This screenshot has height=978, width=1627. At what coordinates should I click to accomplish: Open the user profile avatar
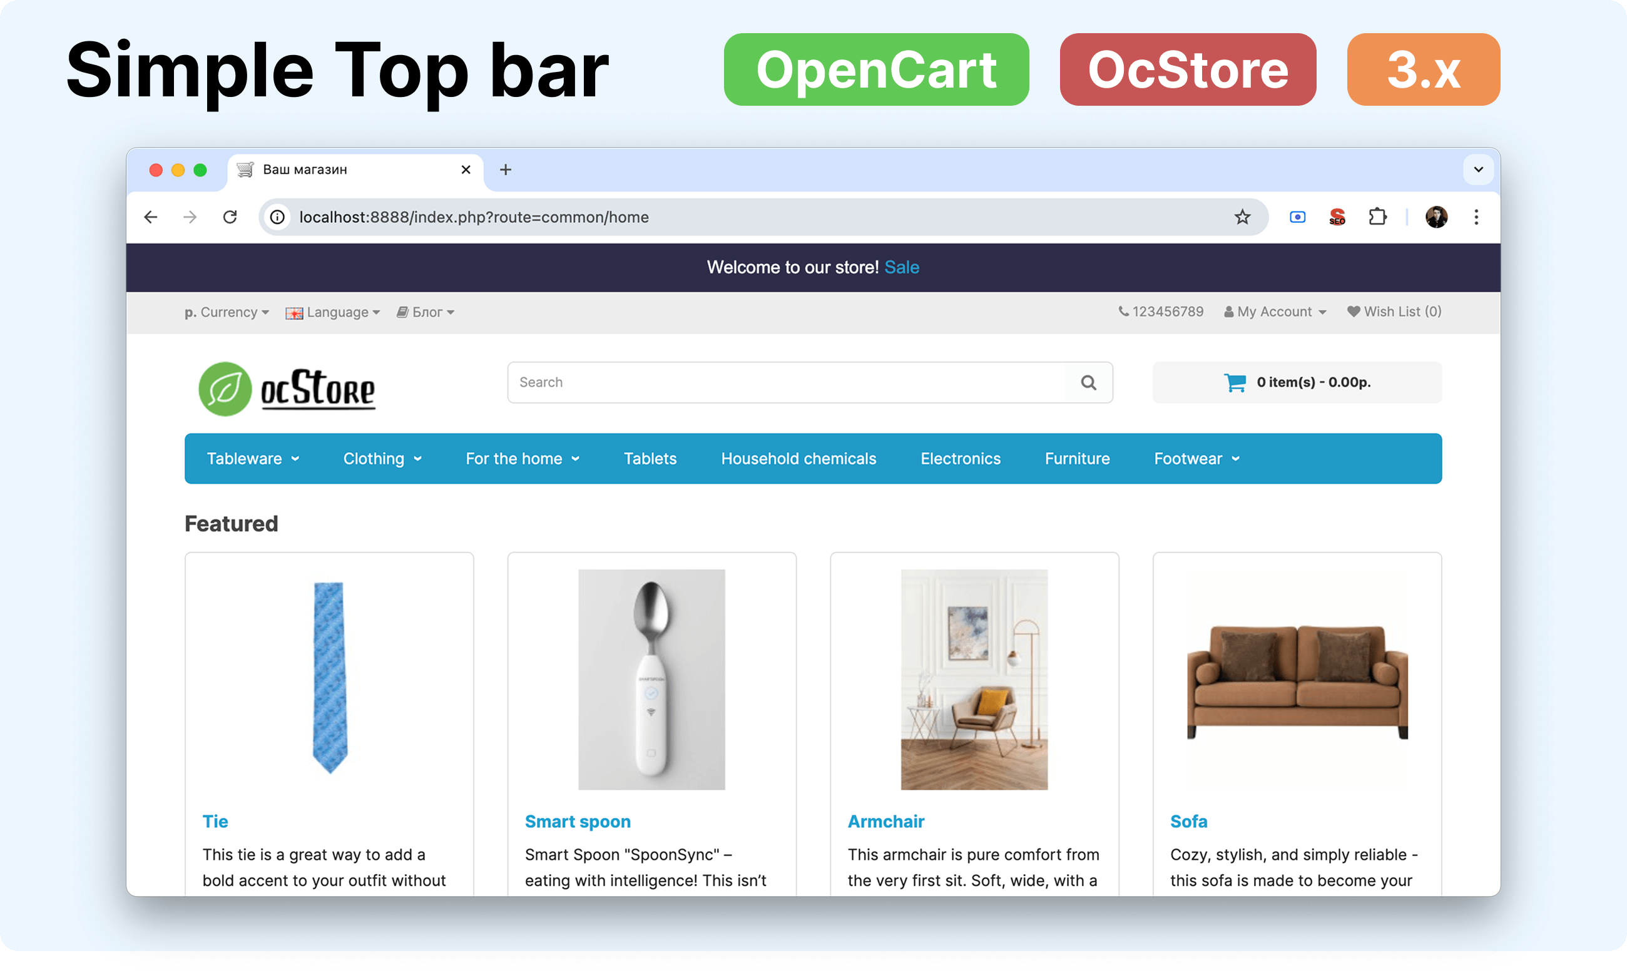[x=1437, y=217]
